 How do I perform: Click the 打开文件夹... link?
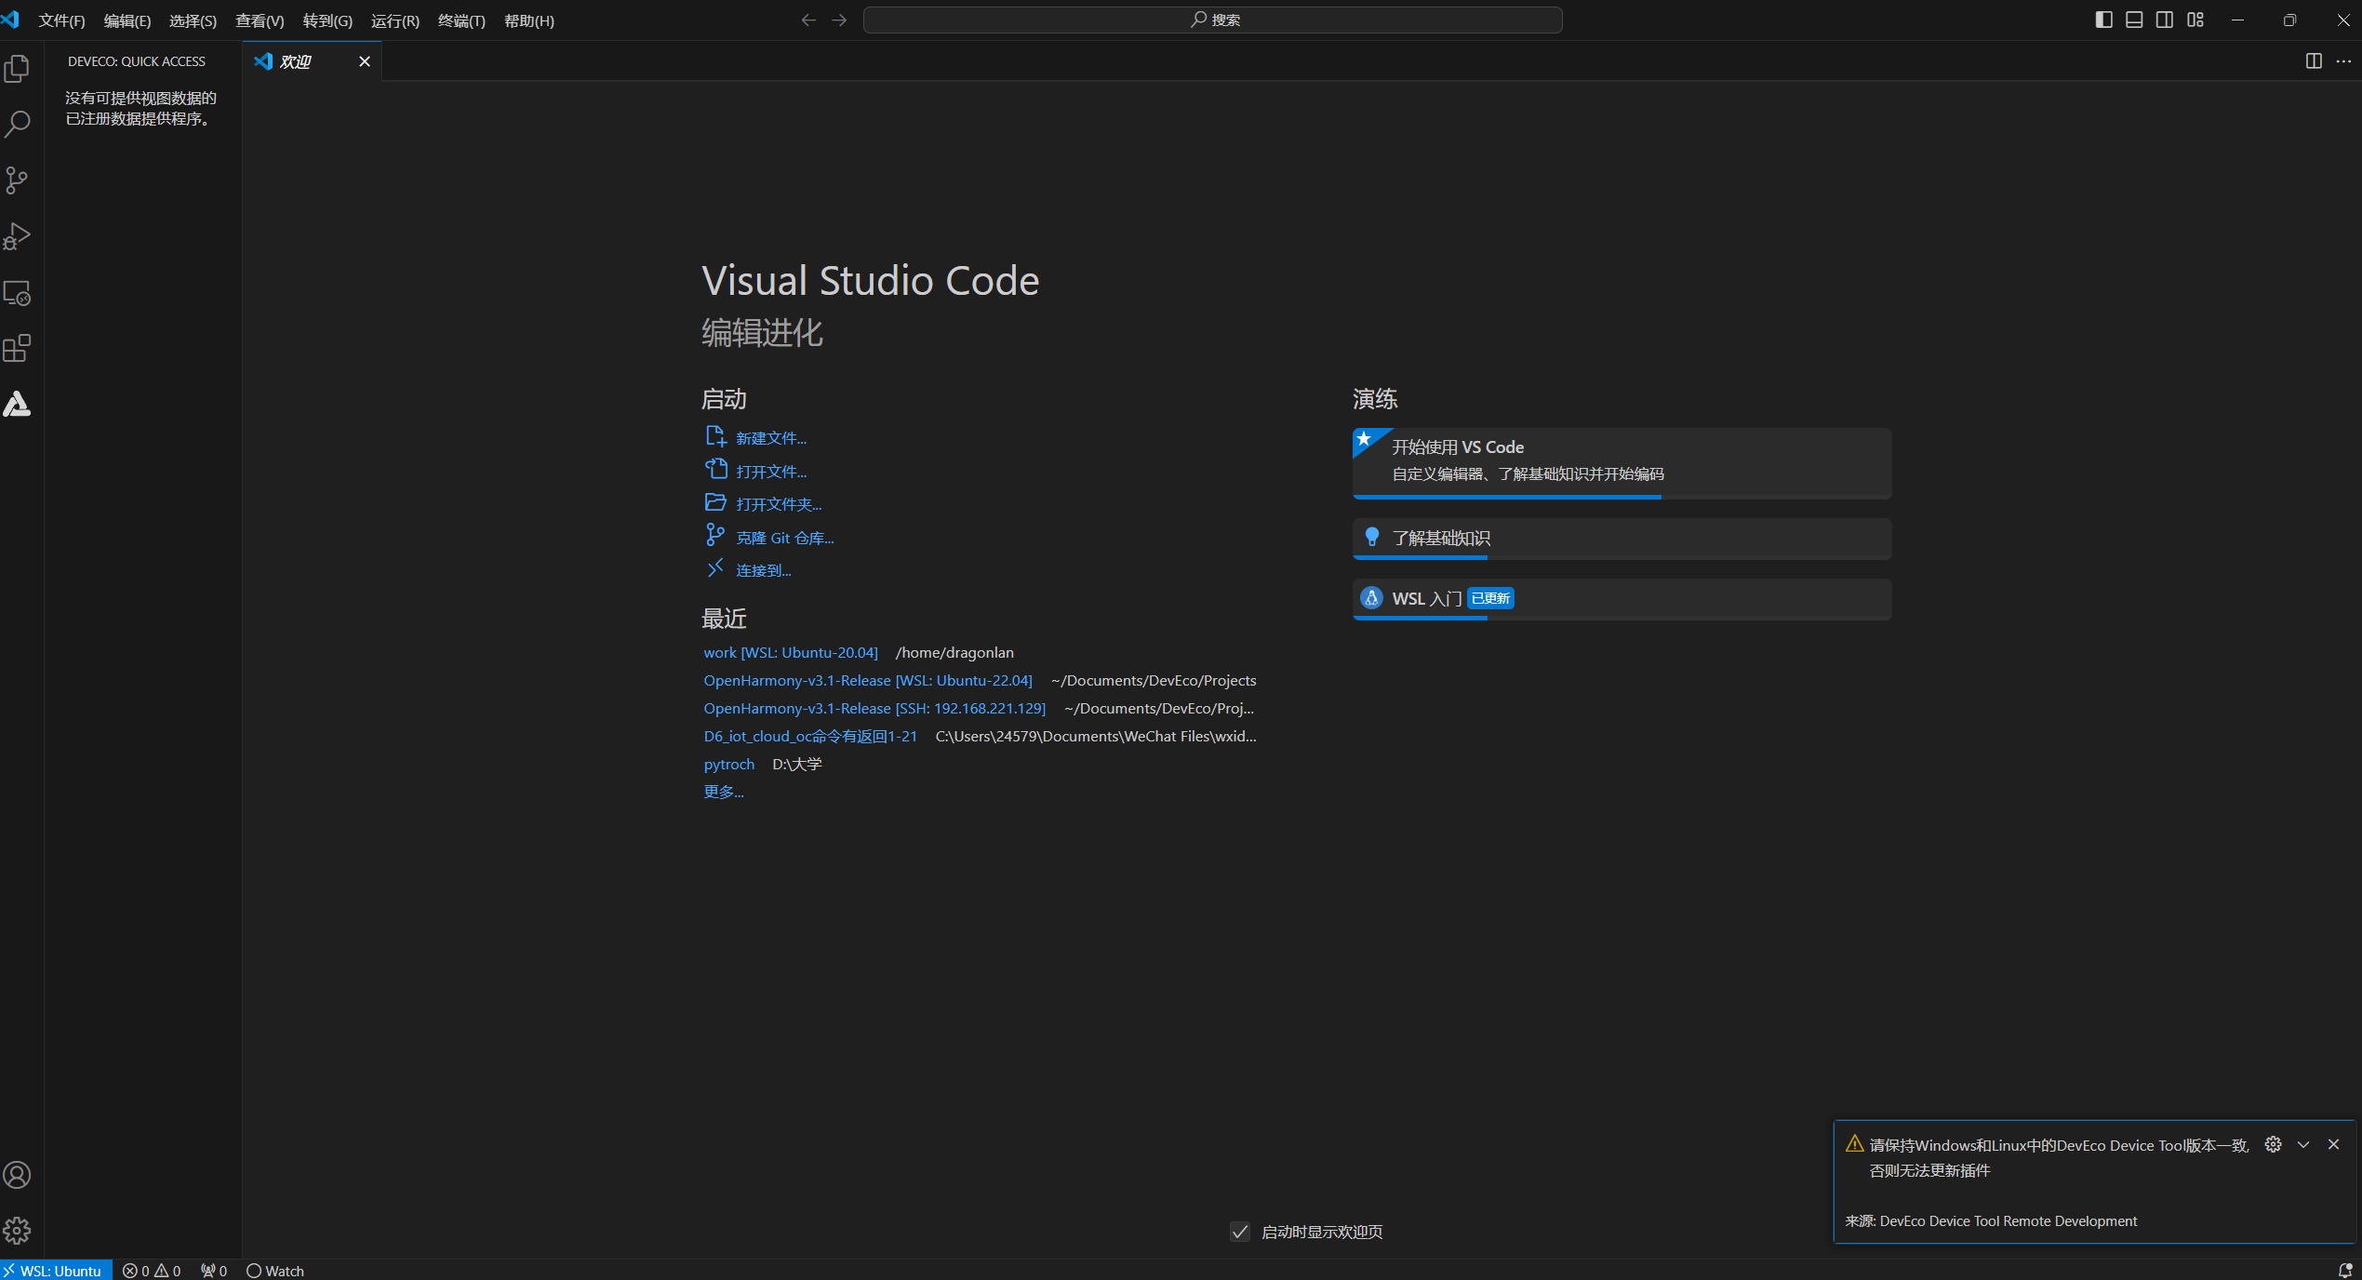(x=779, y=504)
